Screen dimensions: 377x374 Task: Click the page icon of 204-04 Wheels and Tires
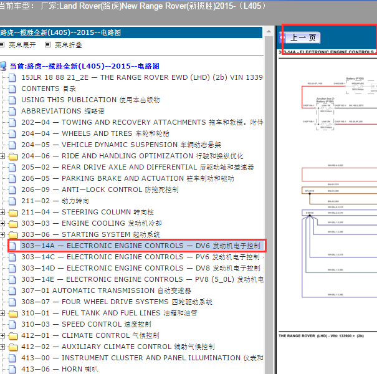(12, 133)
